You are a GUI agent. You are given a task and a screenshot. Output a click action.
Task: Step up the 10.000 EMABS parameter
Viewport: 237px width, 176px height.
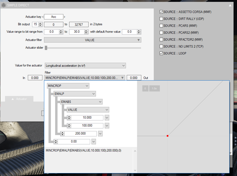(x=69, y=116)
